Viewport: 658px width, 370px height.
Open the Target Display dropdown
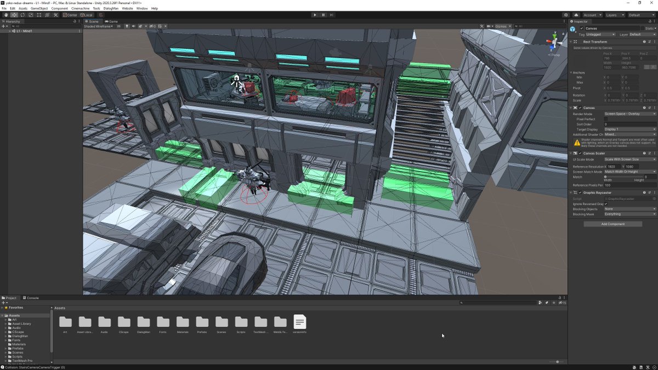[630, 129]
